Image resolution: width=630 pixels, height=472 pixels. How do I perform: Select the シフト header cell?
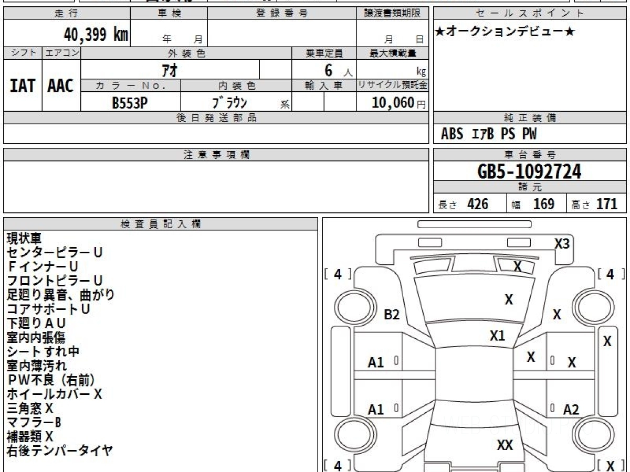[23, 53]
